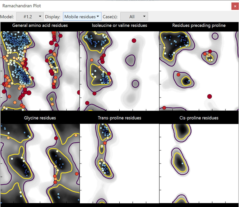Select the Trans-proline residues plot
This screenshot has width=239, height=207.
[x=119, y=163]
